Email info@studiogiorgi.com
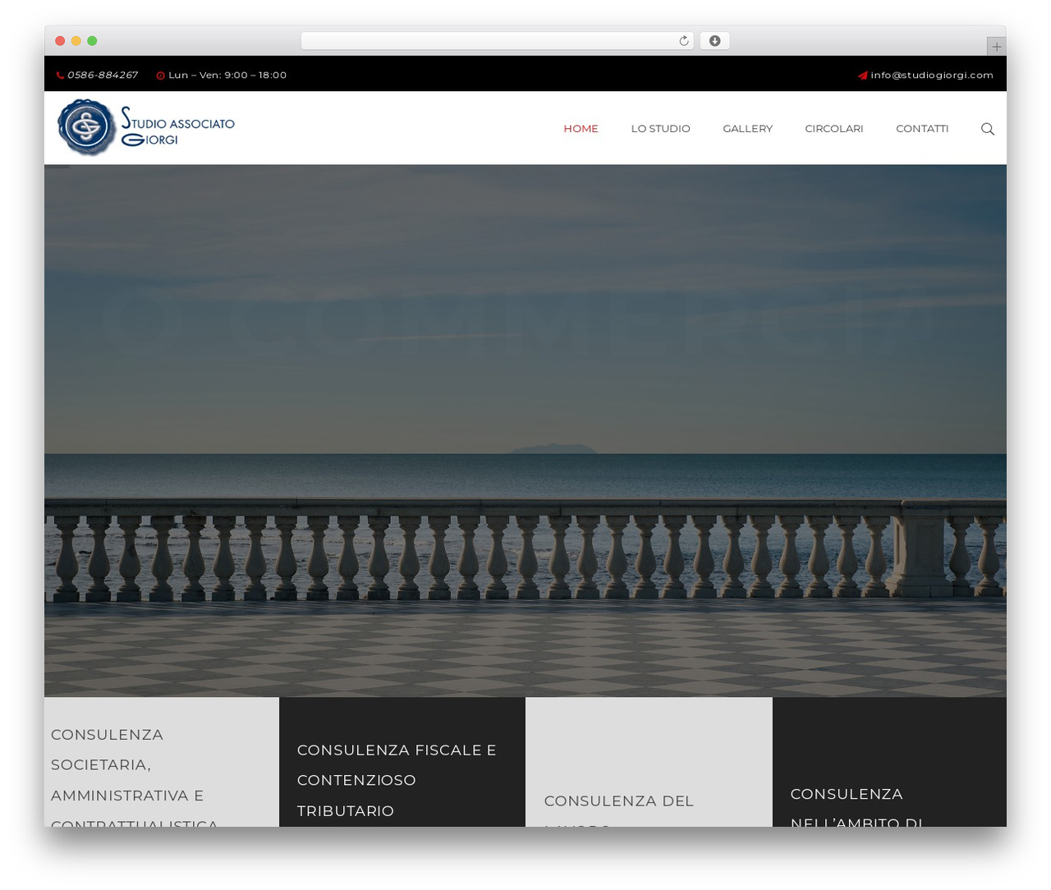 [932, 75]
